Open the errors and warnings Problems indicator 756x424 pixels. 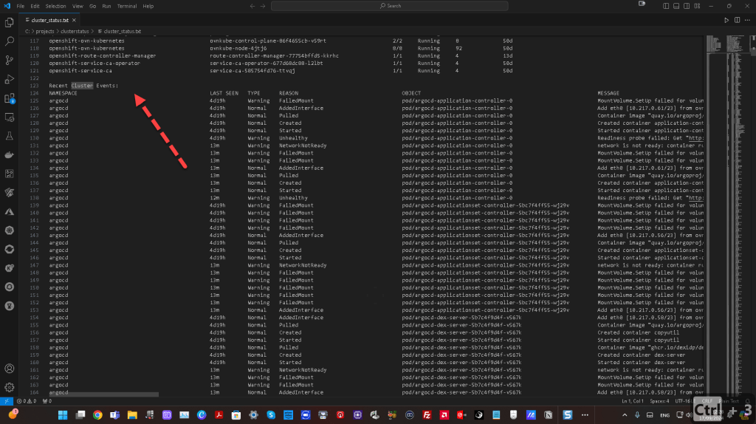point(27,401)
